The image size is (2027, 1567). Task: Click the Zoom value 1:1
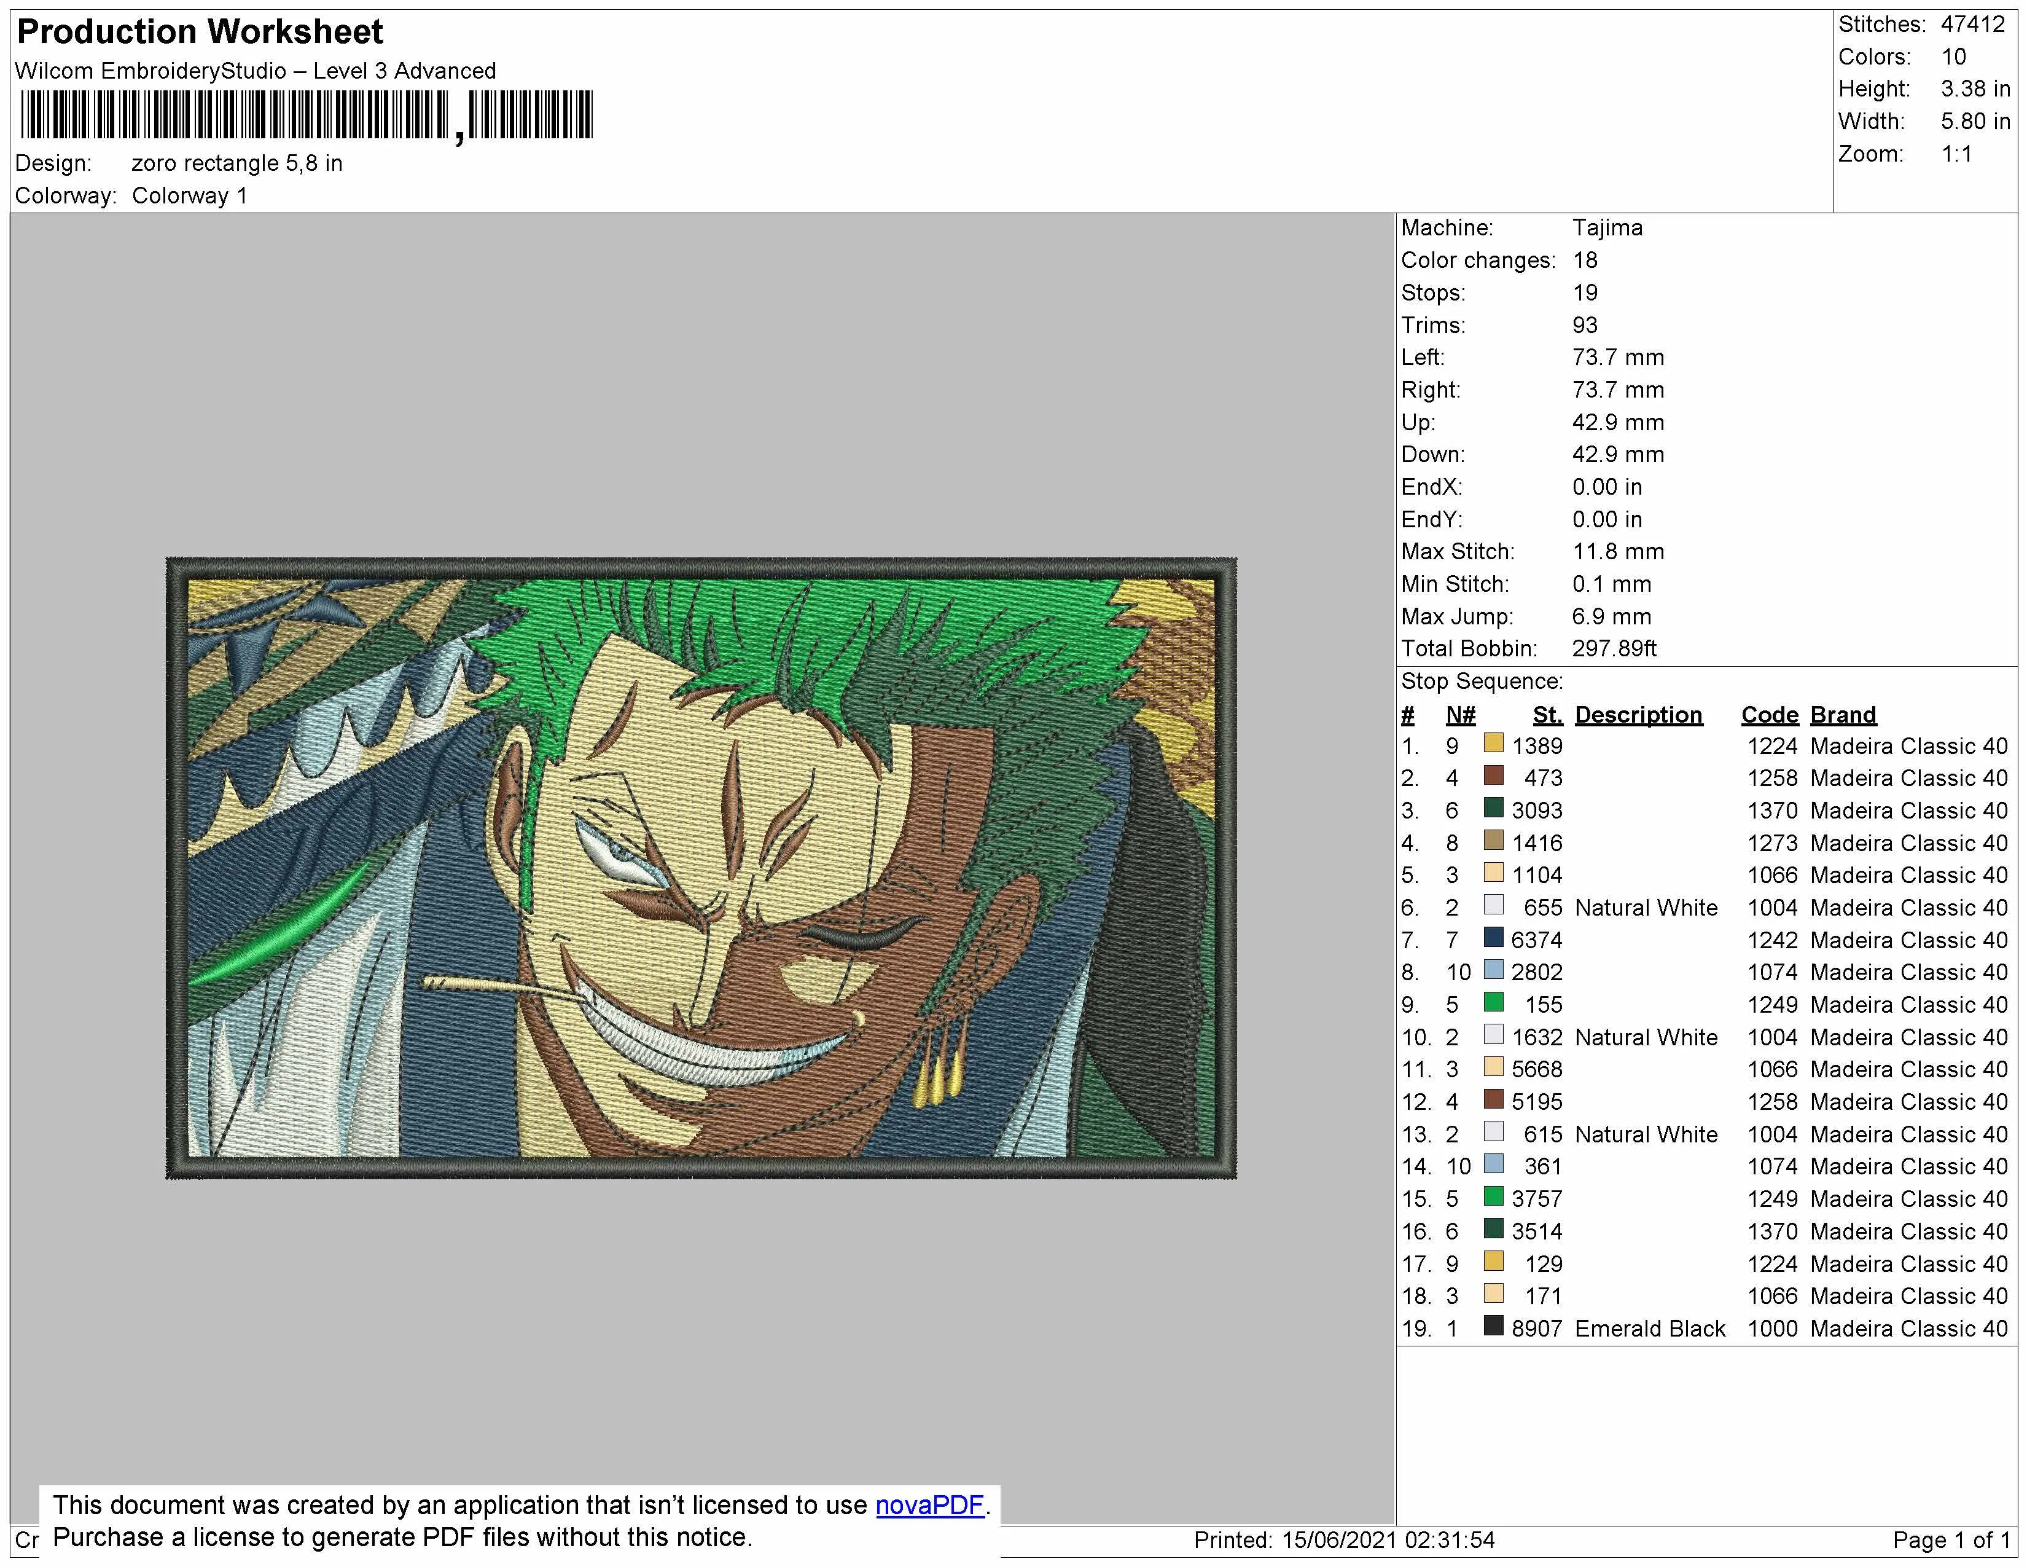1956,154
